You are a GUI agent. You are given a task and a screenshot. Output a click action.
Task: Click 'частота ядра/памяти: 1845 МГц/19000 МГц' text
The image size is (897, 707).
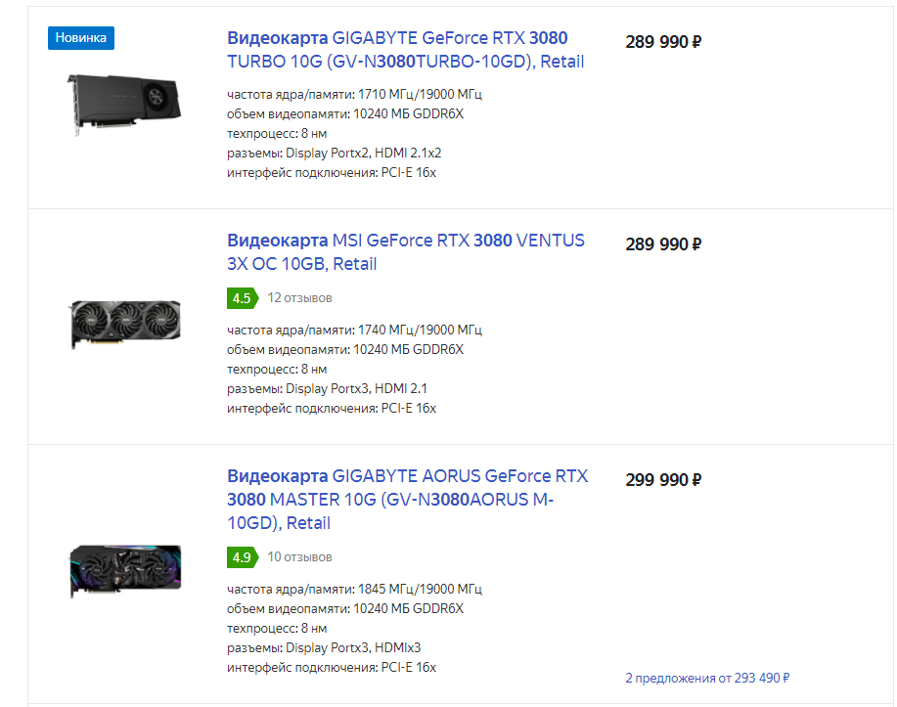click(354, 589)
